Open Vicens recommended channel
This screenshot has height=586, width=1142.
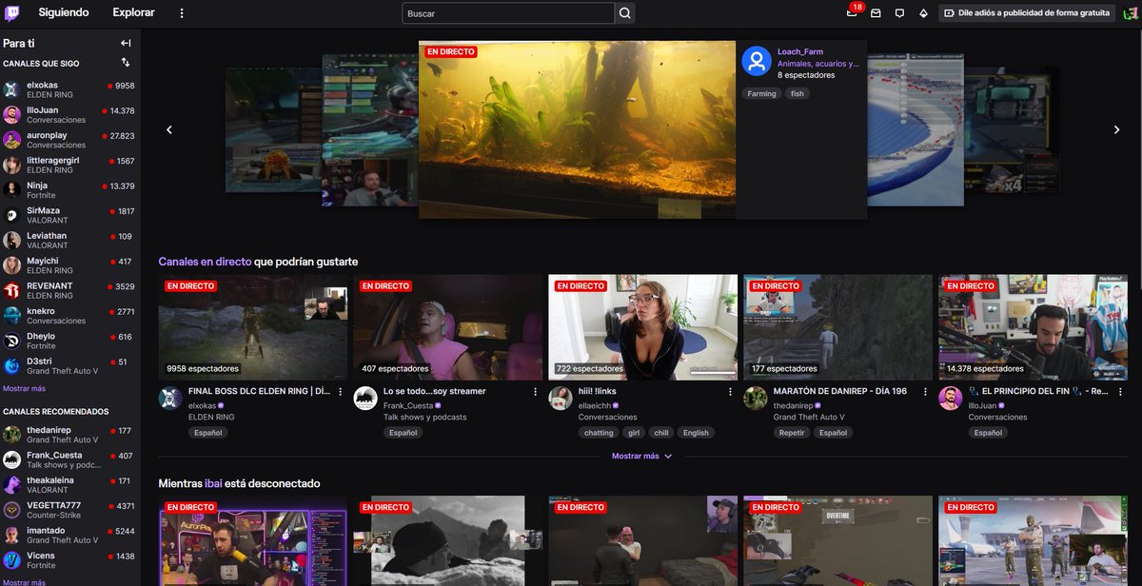pos(70,560)
